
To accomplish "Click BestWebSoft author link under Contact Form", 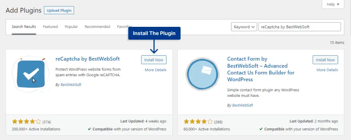I will [243, 105].
